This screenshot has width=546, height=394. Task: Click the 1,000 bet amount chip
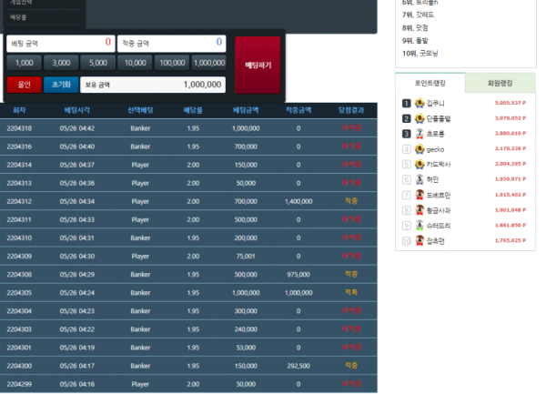25,63
